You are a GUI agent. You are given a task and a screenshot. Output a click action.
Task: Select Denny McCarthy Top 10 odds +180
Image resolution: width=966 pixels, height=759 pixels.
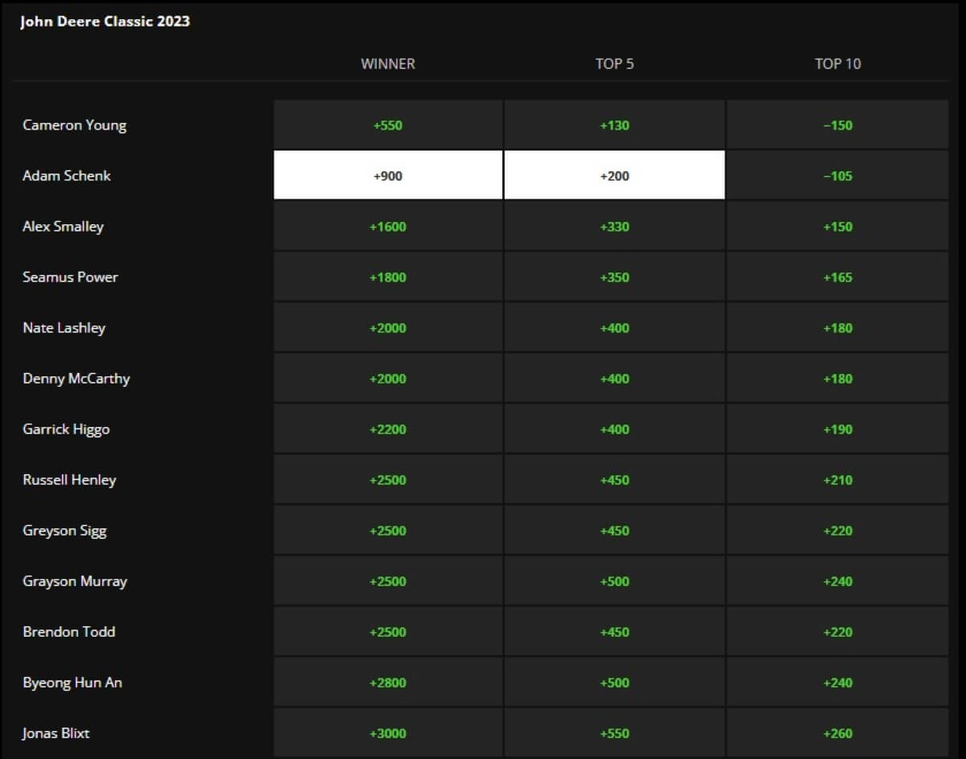[837, 378]
